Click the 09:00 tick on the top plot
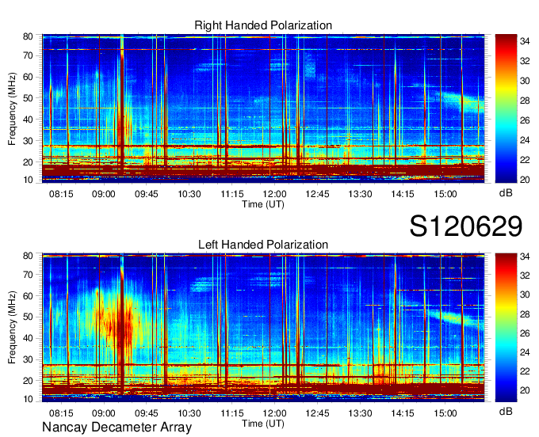 (104, 194)
